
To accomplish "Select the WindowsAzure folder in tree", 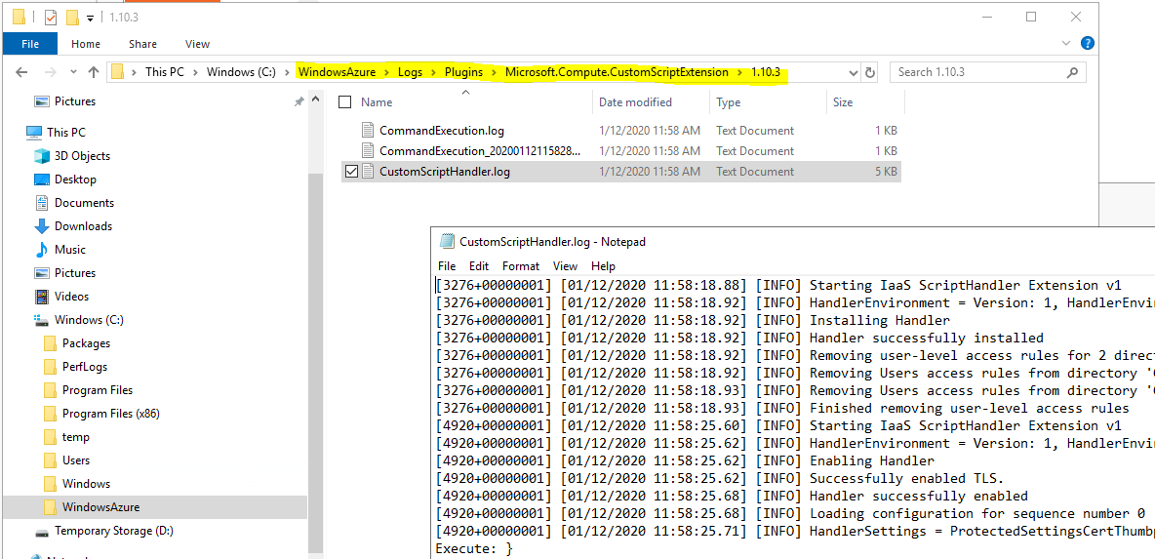I will pyautogui.click(x=100, y=507).
